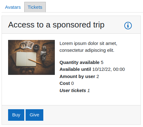Select the "Quantity available" label
143x127 pixels.
(x=79, y=62)
